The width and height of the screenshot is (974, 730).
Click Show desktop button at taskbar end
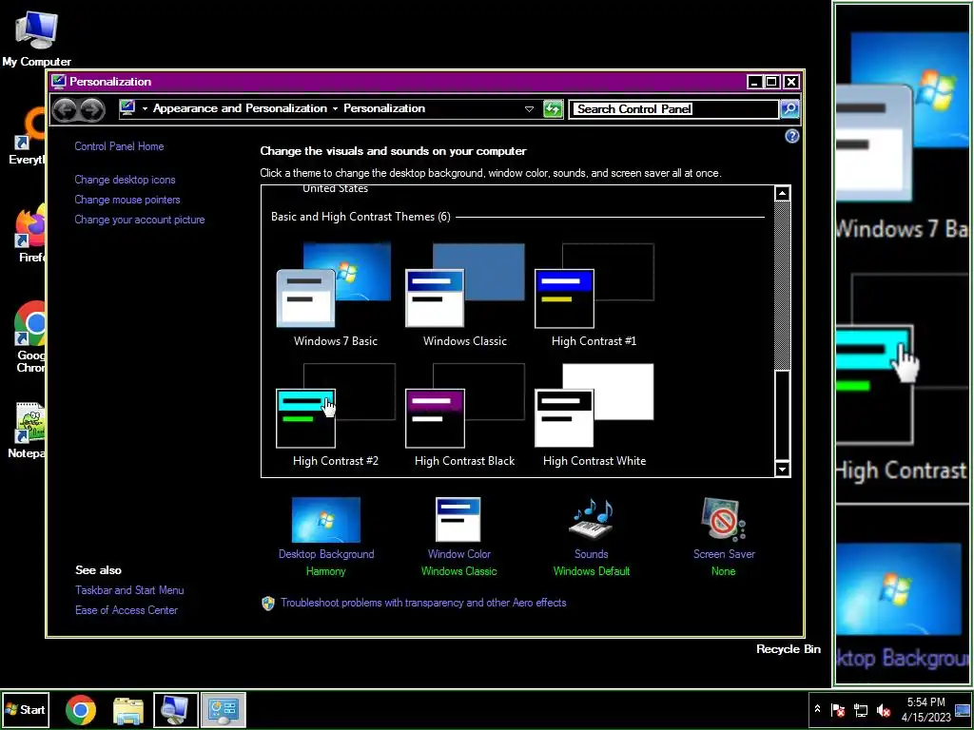pyautogui.click(x=963, y=709)
